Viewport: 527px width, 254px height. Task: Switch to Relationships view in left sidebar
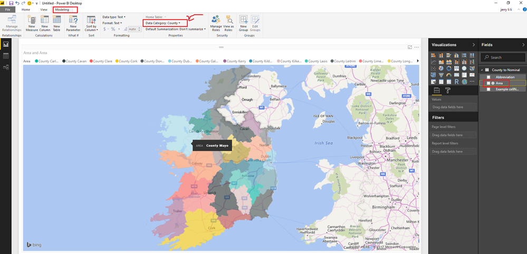click(6, 67)
